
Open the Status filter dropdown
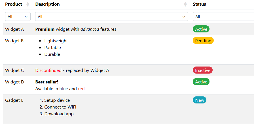pyautogui.click(x=223, y=17)
